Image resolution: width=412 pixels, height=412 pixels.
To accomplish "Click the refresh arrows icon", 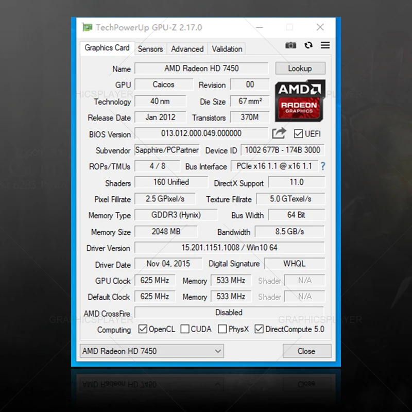I will pos(308,45).
